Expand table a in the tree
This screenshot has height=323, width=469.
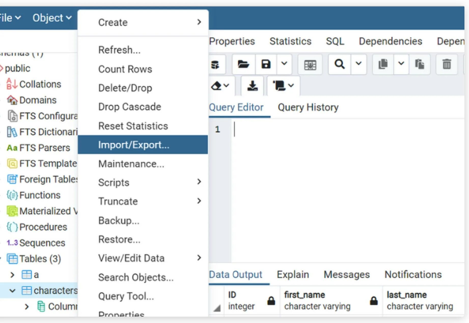pyautogui.click(x=12, y=275)
